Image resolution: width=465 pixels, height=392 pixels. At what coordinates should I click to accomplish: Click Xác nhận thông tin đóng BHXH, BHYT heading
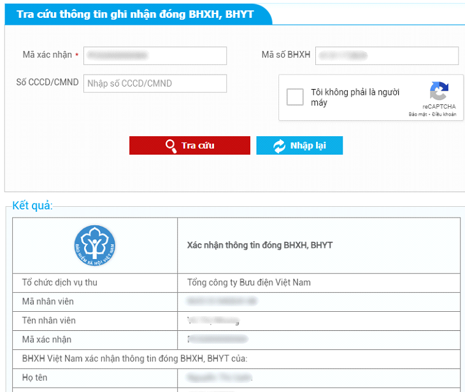pos(259,245)
